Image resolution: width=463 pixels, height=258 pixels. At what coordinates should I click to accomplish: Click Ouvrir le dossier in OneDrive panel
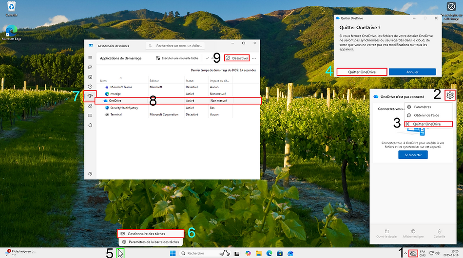pyautogui.click(x=387, y=234)
